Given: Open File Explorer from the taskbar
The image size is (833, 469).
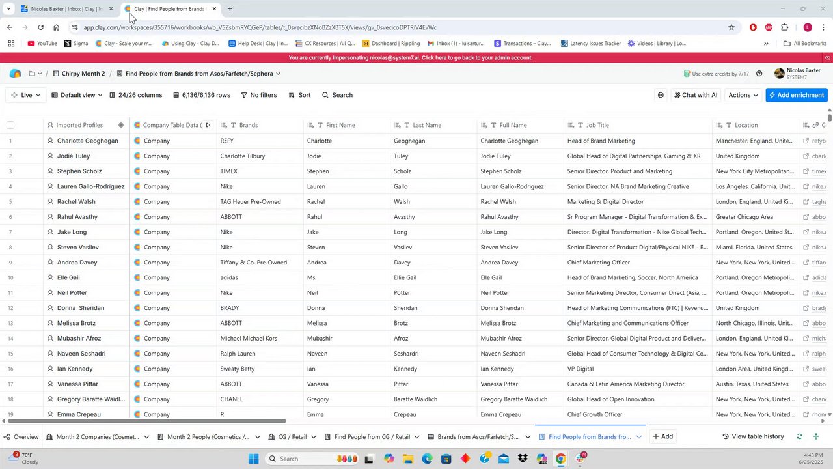Looking at the screenshot, I should [408, 459].
